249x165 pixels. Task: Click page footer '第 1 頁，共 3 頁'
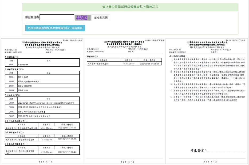click(45, 162)
